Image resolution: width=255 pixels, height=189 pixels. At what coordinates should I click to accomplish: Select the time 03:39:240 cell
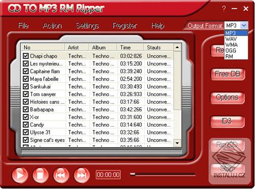131,72
